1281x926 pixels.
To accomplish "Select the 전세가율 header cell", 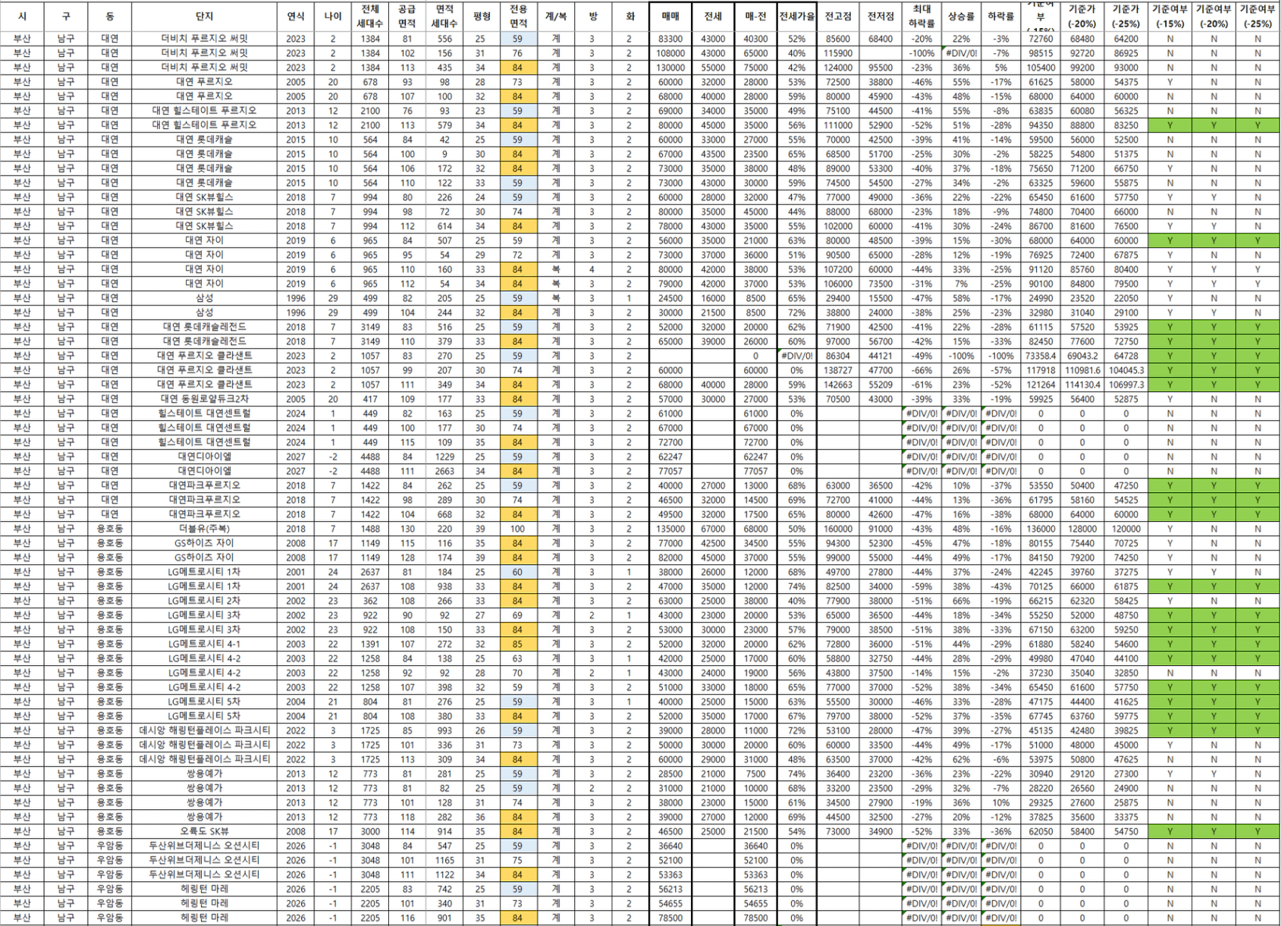I will coord(796,16).
